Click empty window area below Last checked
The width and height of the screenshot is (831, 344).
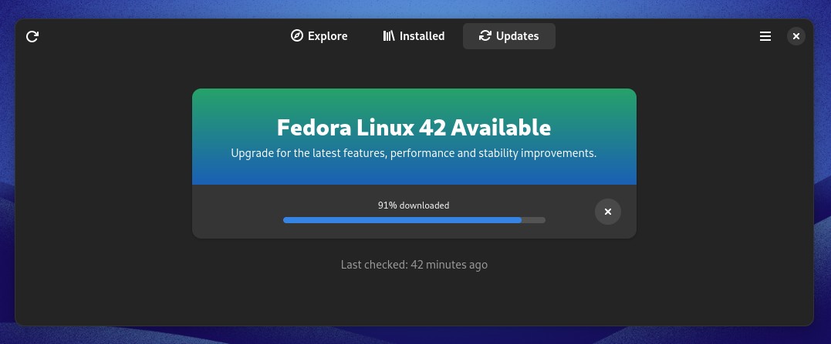414,299
